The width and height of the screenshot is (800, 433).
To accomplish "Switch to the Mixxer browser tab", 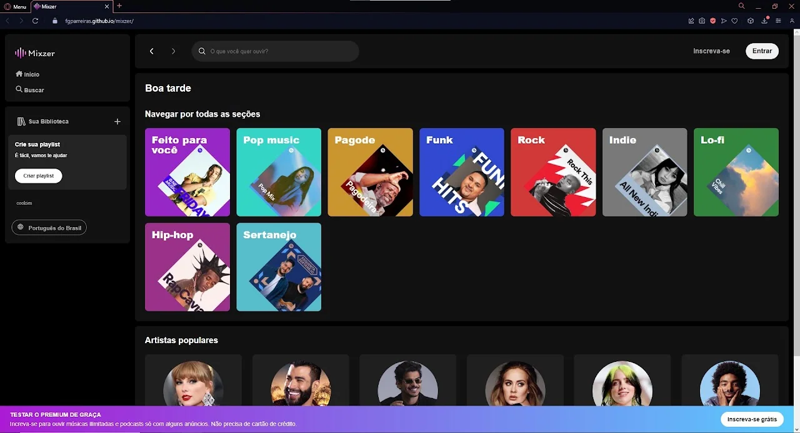I will tap(69, 6).
